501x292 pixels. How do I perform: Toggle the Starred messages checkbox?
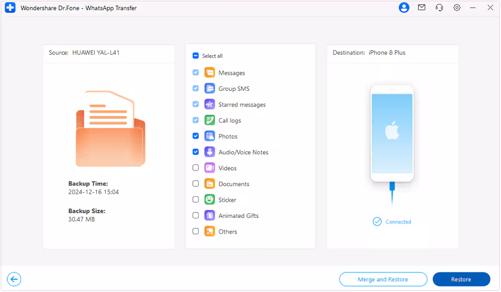click(195, 104)
